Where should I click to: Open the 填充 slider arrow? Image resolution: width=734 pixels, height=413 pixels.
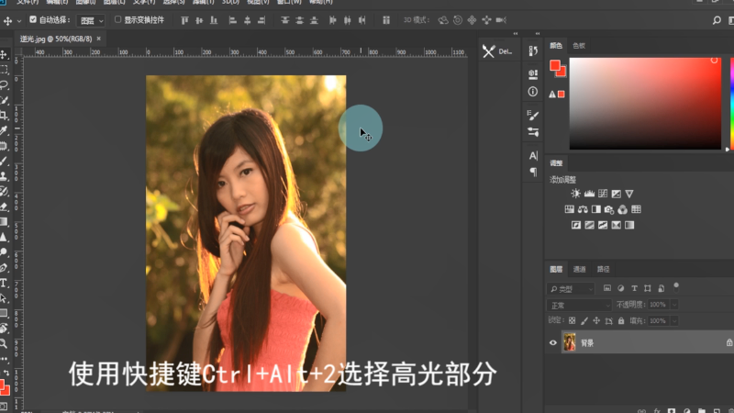pyautogui.click(x=674, y=320)
